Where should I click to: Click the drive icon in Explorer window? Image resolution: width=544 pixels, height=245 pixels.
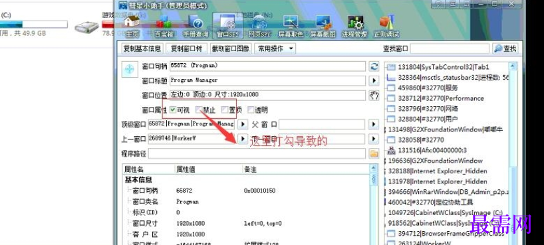click(86, 27)
